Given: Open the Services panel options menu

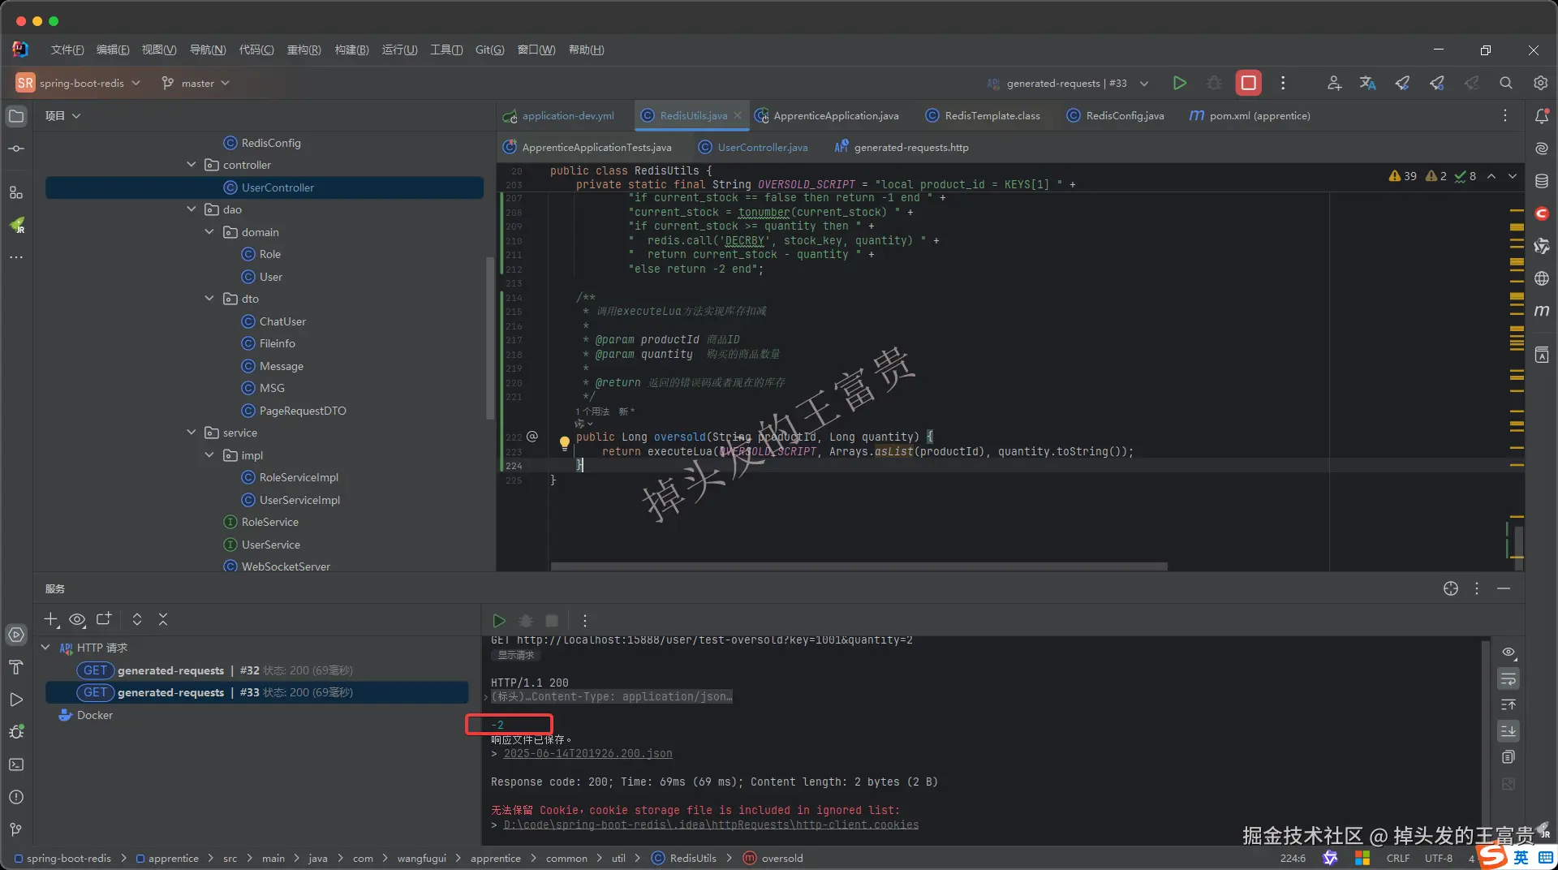Looking at the screenshot, I should 1477,588.
